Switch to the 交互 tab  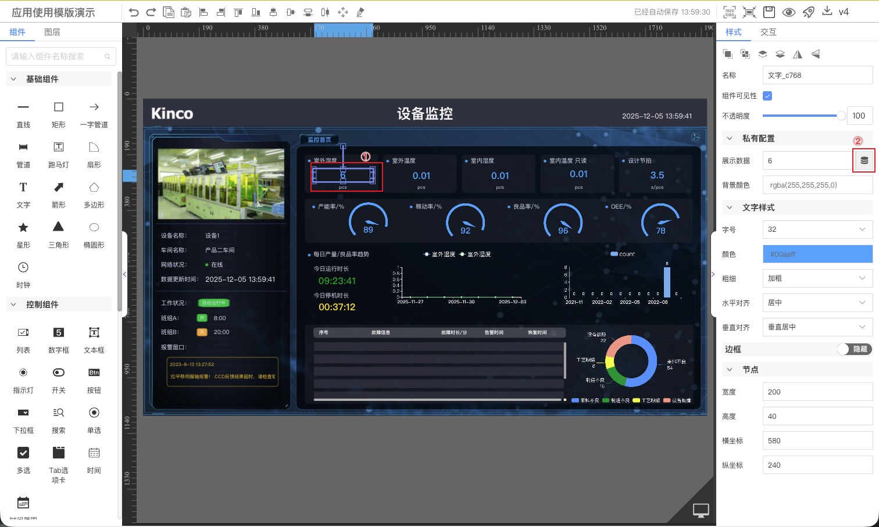pyautogui.click(x=768, y=32)
